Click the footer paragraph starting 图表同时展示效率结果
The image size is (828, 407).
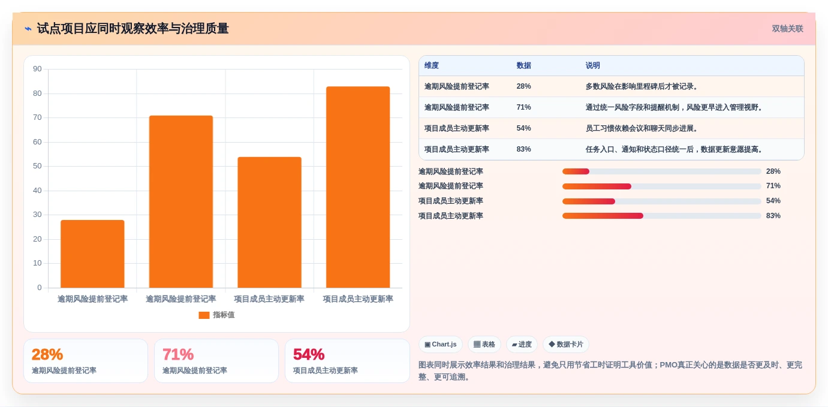coord(610,371)
